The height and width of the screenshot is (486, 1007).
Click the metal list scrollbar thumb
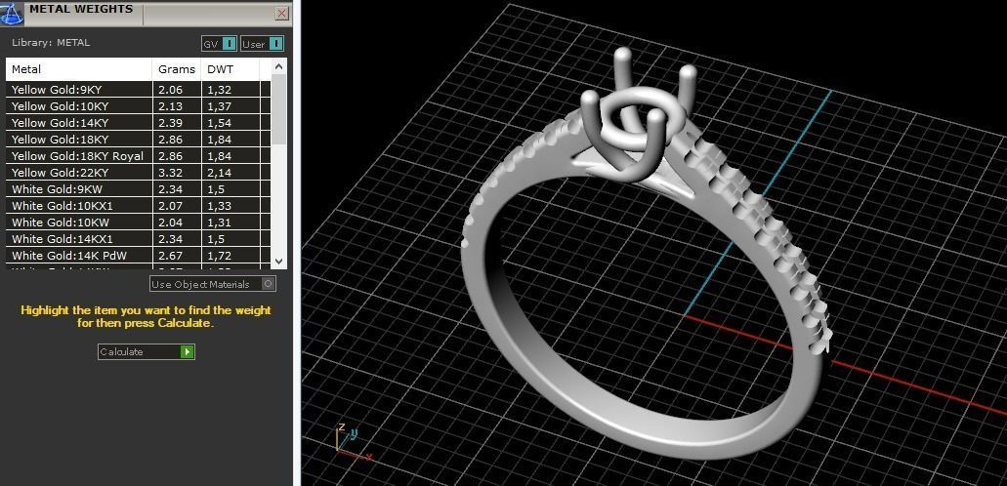click(x=278, y=109)
